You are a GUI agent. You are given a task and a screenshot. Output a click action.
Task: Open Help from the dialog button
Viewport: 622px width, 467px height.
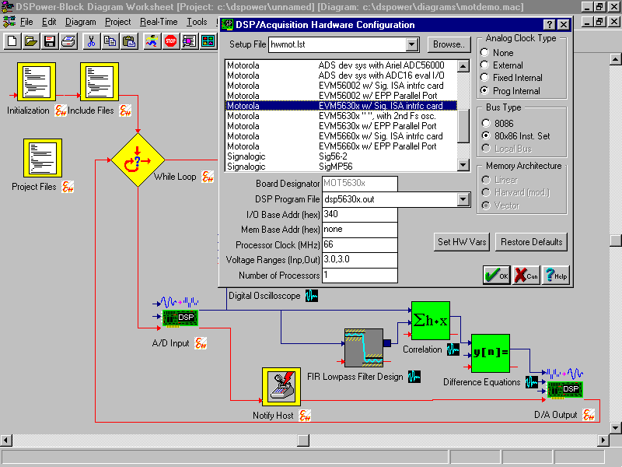(556, 275)
